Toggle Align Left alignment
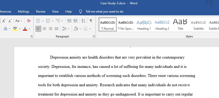 tap(38, 29)
